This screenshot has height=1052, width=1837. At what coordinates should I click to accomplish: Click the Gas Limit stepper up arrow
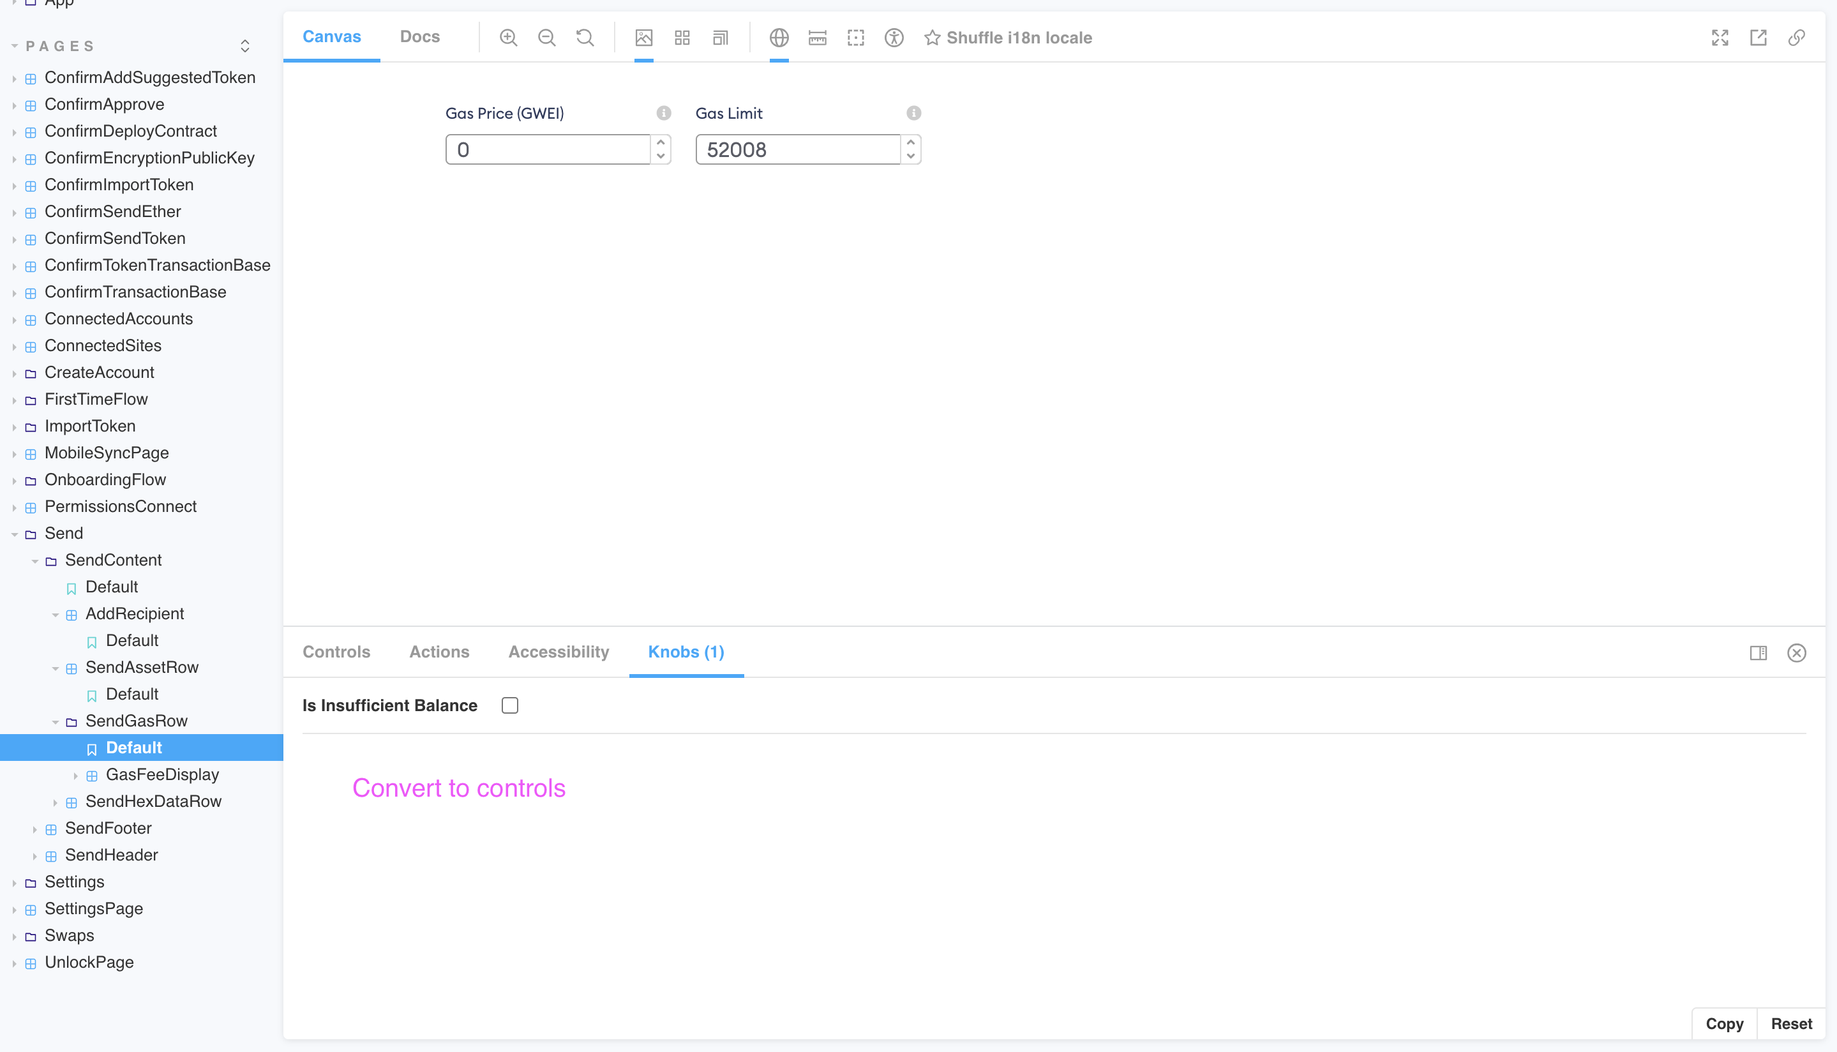911,143
